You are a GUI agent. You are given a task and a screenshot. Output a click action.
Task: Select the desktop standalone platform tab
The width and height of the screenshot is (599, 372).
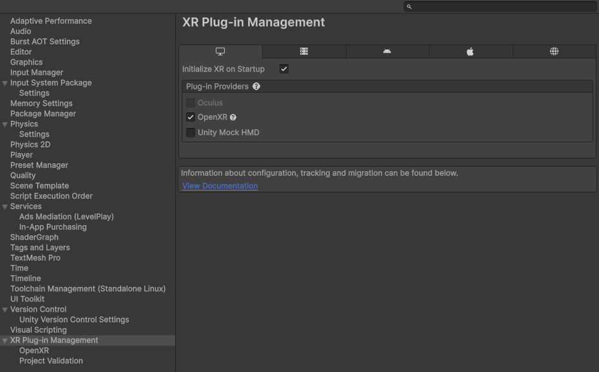(x=220, y=51)
